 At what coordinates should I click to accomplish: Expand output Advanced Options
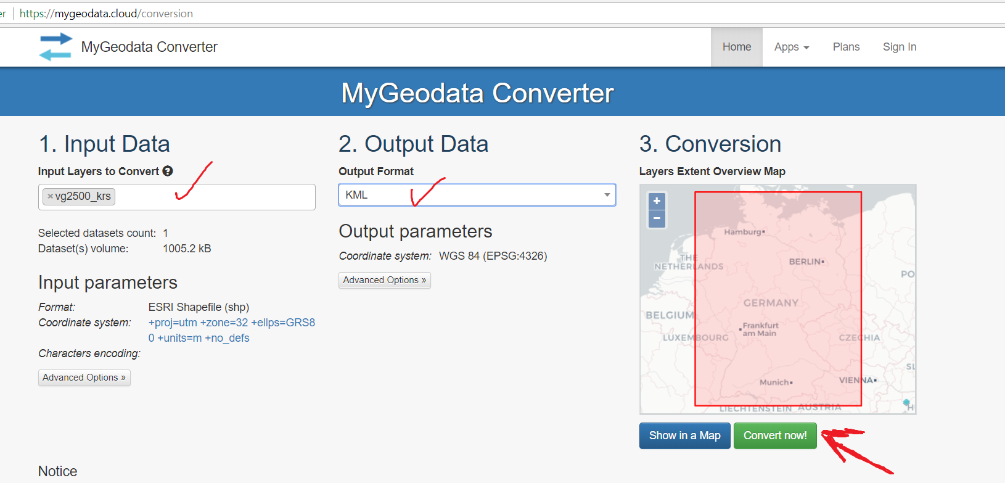click(384, 280)
